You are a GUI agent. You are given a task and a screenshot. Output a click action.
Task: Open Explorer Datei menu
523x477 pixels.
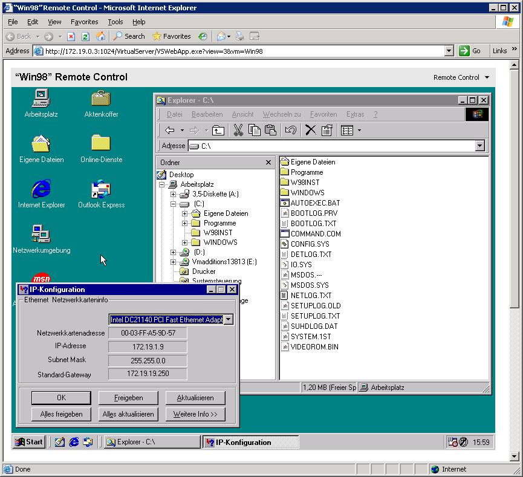[x=175, y=114]
